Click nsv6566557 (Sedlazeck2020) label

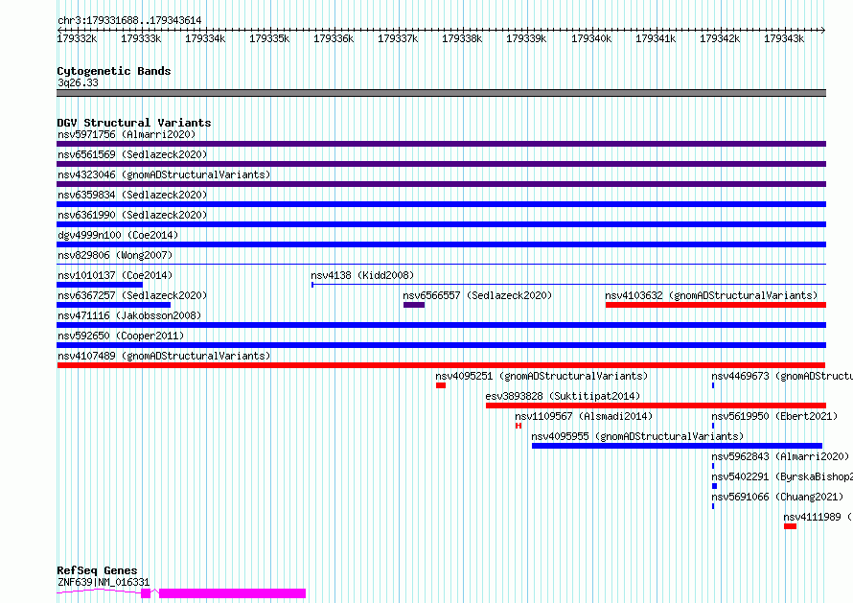(477, 295)
